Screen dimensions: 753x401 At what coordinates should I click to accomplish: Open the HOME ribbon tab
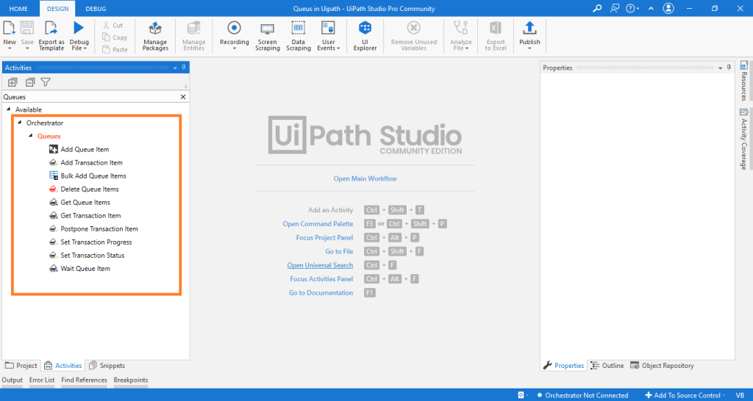coord(19,8)
